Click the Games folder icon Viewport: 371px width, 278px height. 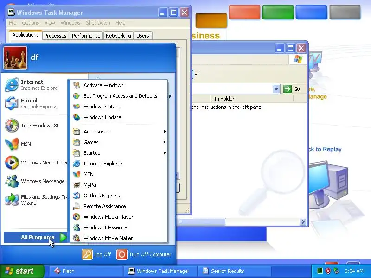tap(77, 142)
